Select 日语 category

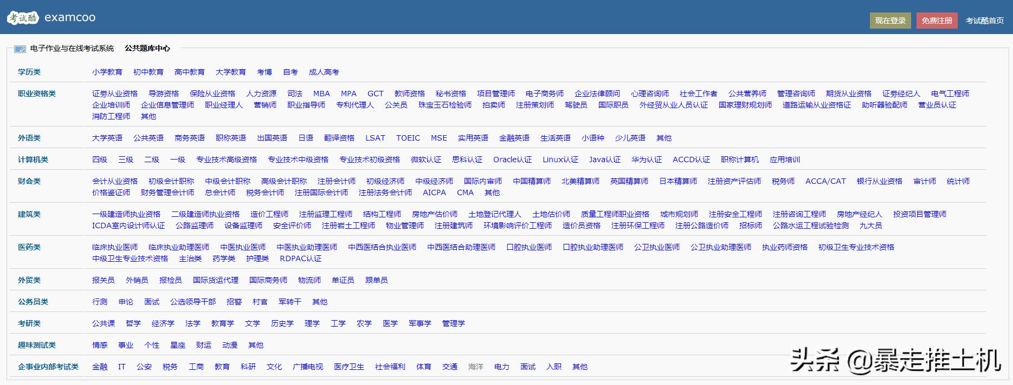click(x=306, y=138)
